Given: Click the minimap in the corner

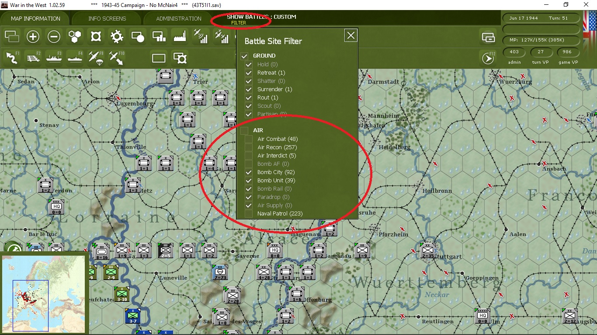Looking at the screenshot, I should click(x=44, y=294).
